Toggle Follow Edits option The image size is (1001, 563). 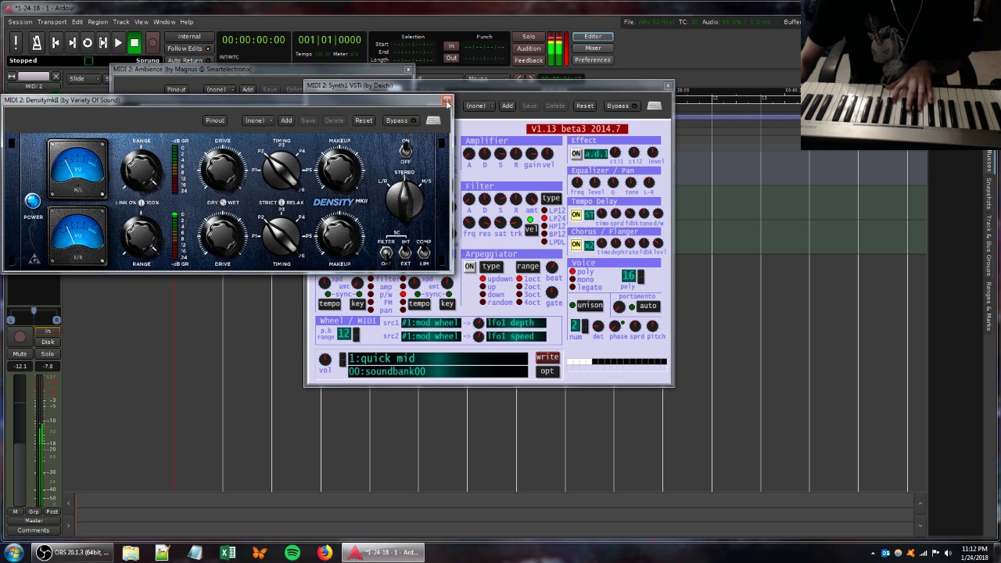188,48
